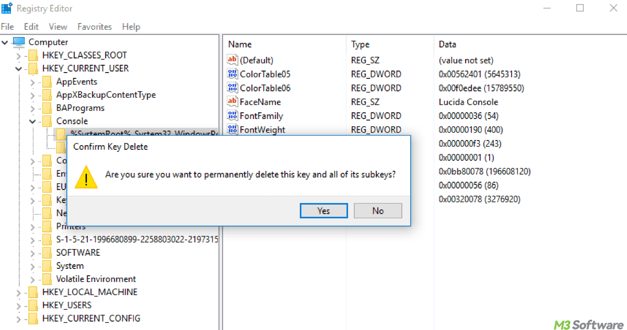
Task: Confirm key deletion with Yes
Action: click(323, 211)
